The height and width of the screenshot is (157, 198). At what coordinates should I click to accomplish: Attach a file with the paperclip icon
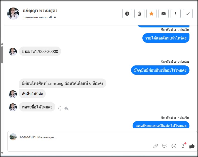click(156, 146)
